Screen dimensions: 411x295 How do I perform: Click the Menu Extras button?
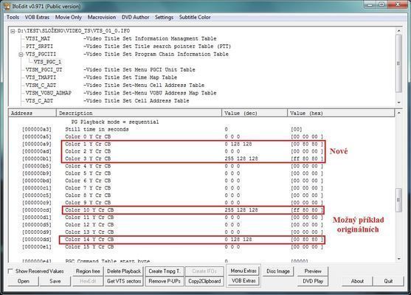coord(244,271)
